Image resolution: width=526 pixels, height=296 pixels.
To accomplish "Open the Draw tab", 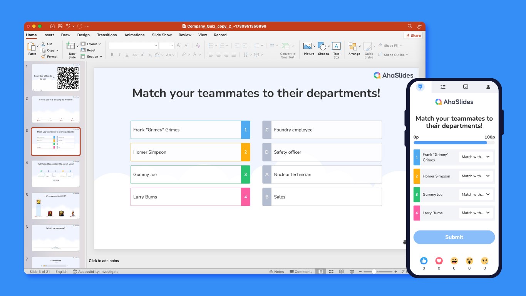I will pyautogui.click(x=65, y=35).
